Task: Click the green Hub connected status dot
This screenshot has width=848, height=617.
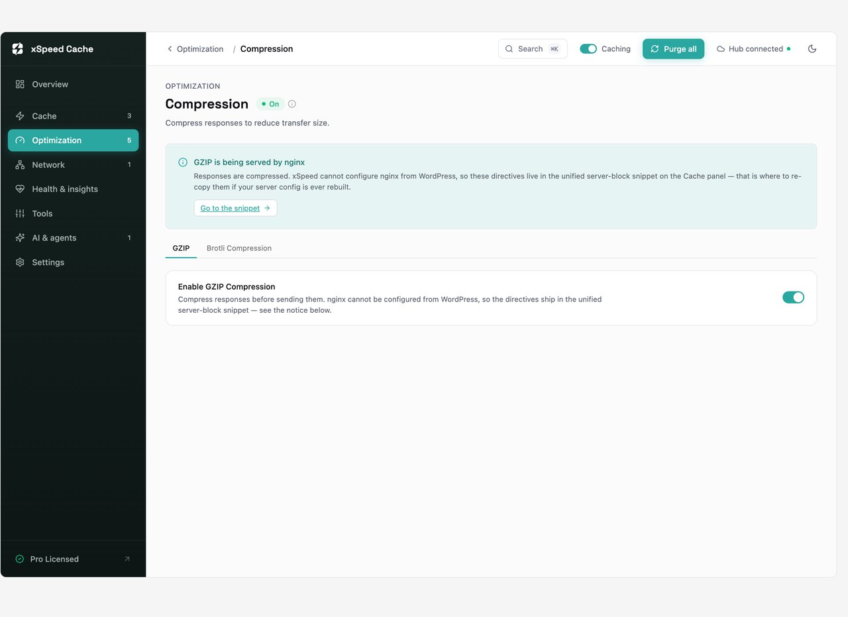Action: (x=788, y=49)
